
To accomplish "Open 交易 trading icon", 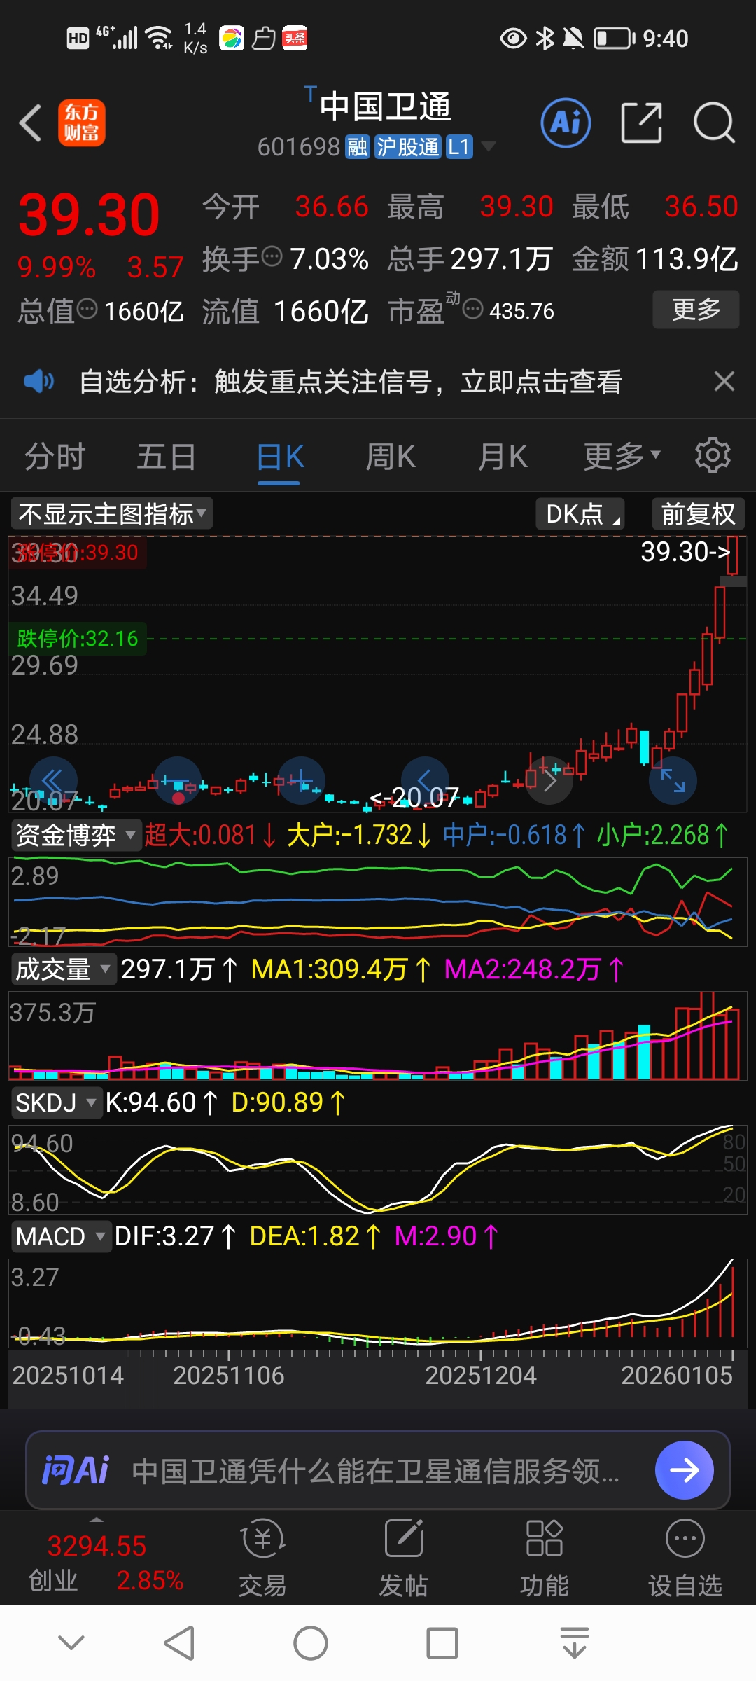I will 262,1558.
